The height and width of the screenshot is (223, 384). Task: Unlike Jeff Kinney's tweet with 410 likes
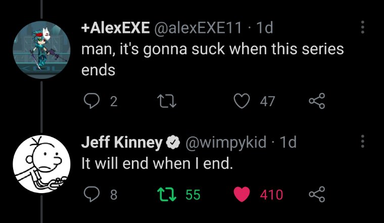[244, 194]
